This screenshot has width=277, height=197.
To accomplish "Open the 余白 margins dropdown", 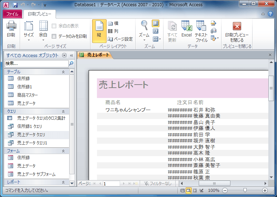I will point(43,31).
